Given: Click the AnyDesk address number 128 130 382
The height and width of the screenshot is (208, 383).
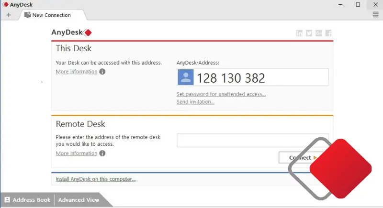Looking at the screenshot, I should (x=231, y=78).
